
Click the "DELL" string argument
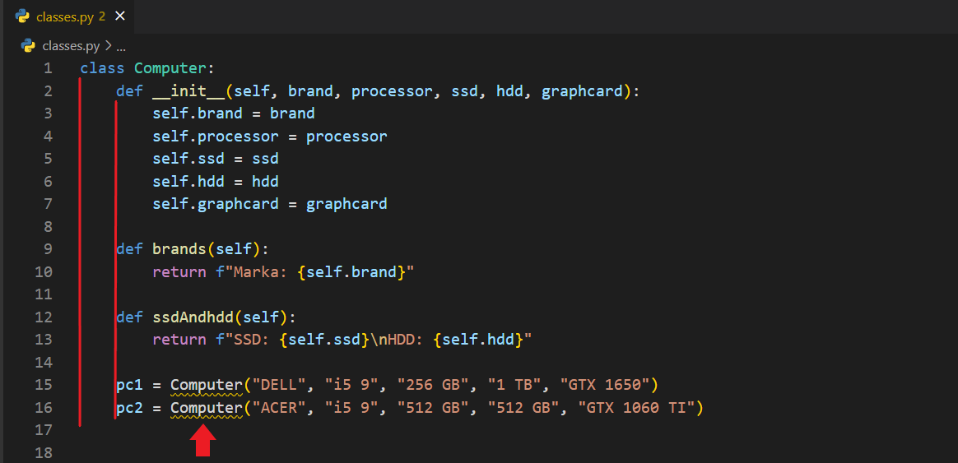[x=283, y=385]
